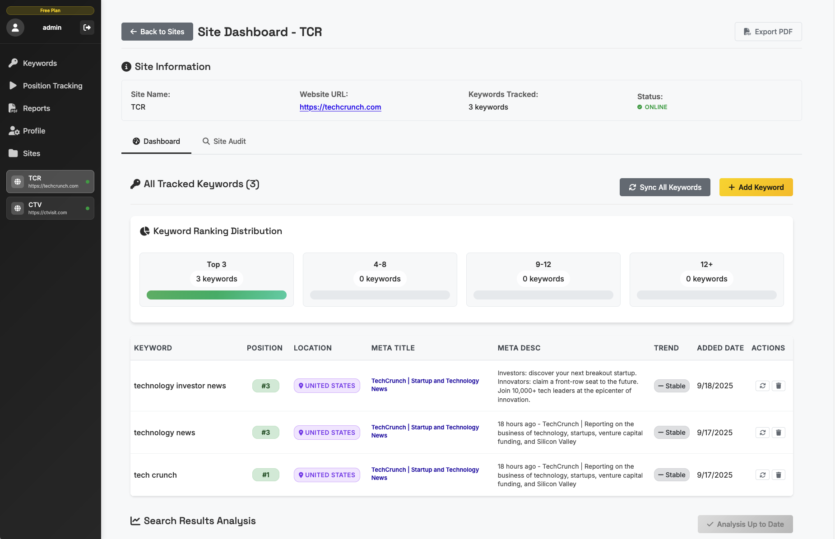Open the techcrunch.com website link
Image resolution: width=835 pixels, height=539 pixels.
pyautogui.click(x=340, y=107)
